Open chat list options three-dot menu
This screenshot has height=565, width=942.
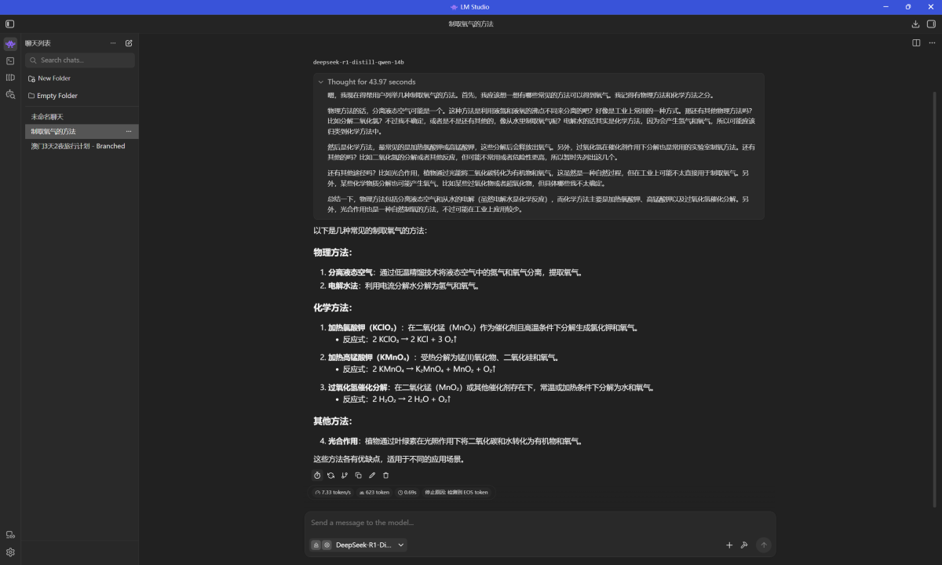(x=113, y=43)
